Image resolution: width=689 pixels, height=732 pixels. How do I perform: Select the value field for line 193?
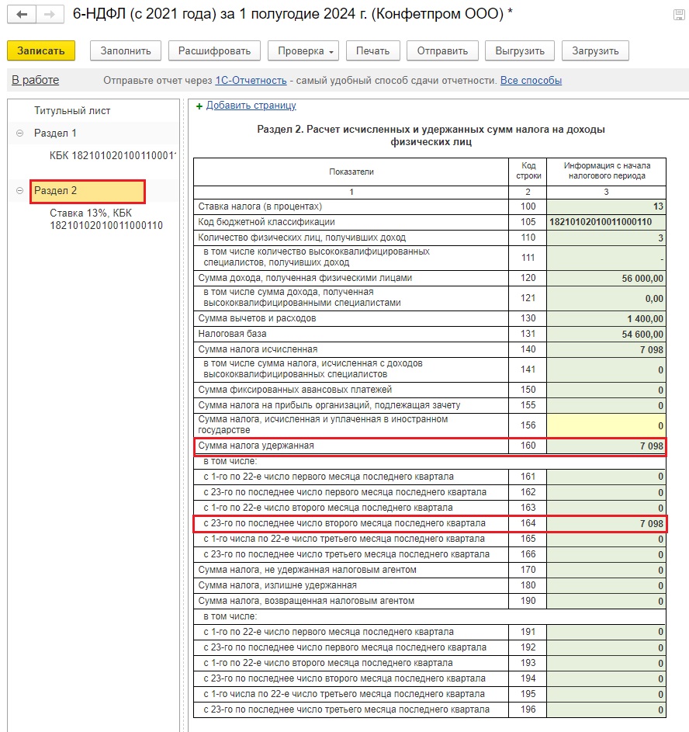click(606, 664)
